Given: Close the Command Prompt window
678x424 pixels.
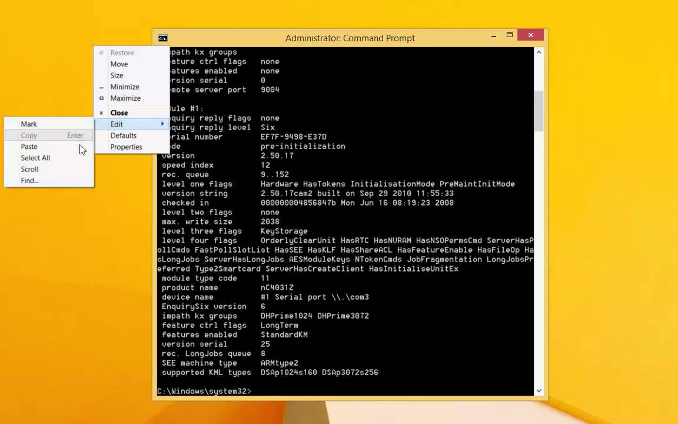Looking at the screenshot, I should 530,35.
